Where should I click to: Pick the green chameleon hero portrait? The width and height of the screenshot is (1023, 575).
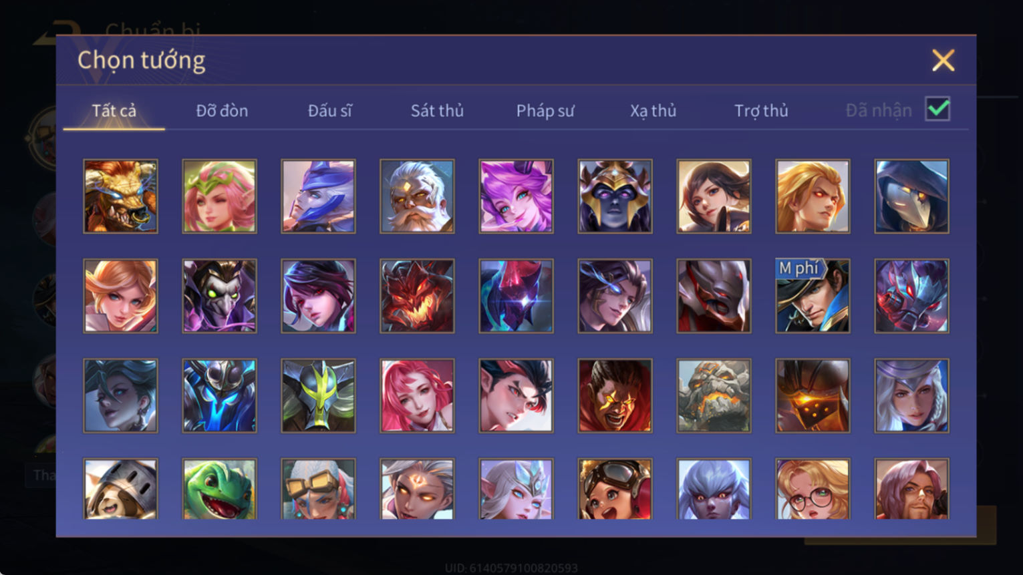(x=219, y=489)
